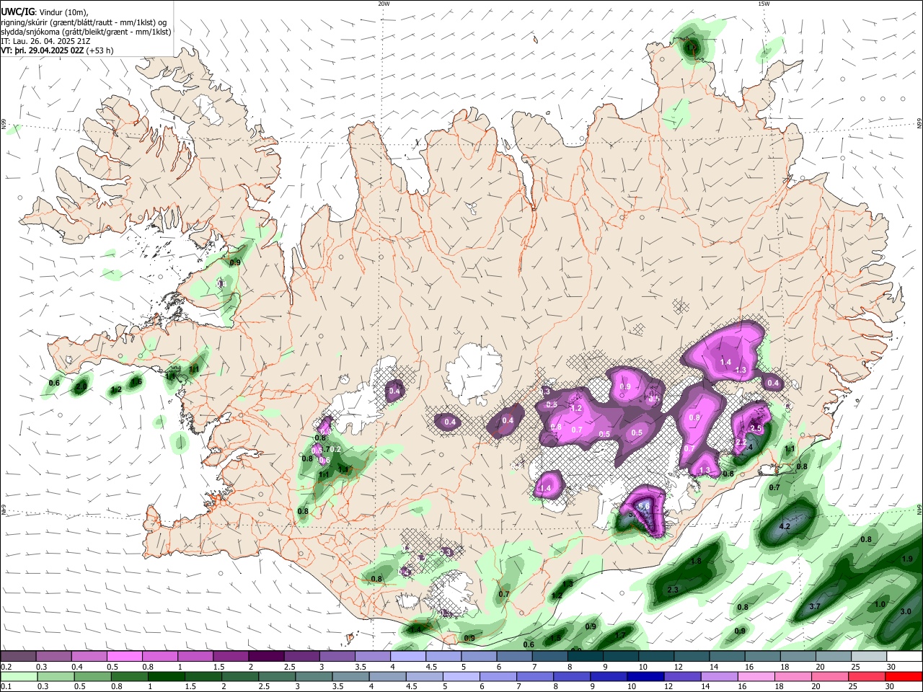Pick the light periwinkle snow swatch at 4

click(x=407, y=657)
